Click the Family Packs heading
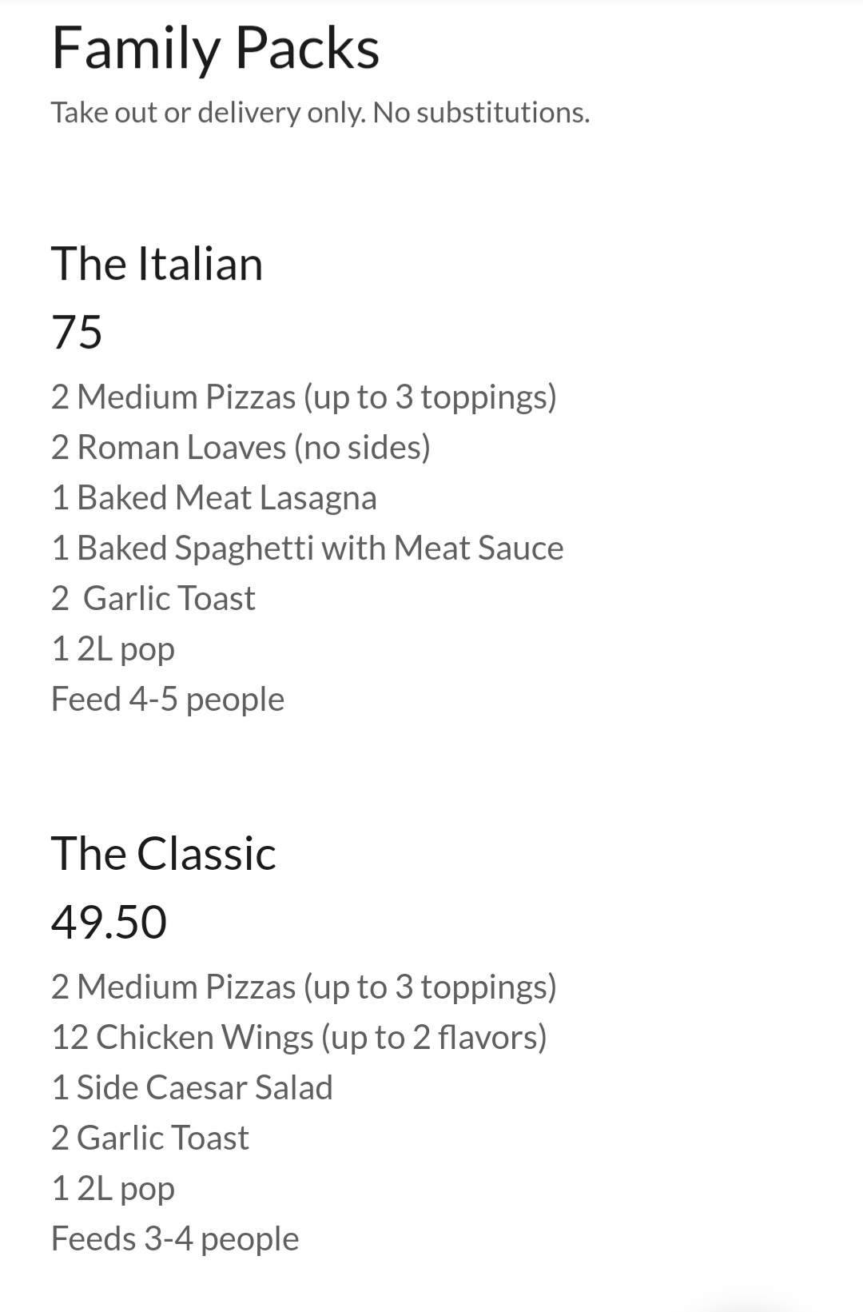The image size is (863, 1312). coord(215,49)
